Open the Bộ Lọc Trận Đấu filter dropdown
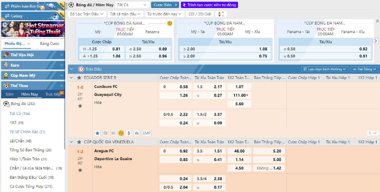Screen dimensions: 380x192 click(87, 14)
